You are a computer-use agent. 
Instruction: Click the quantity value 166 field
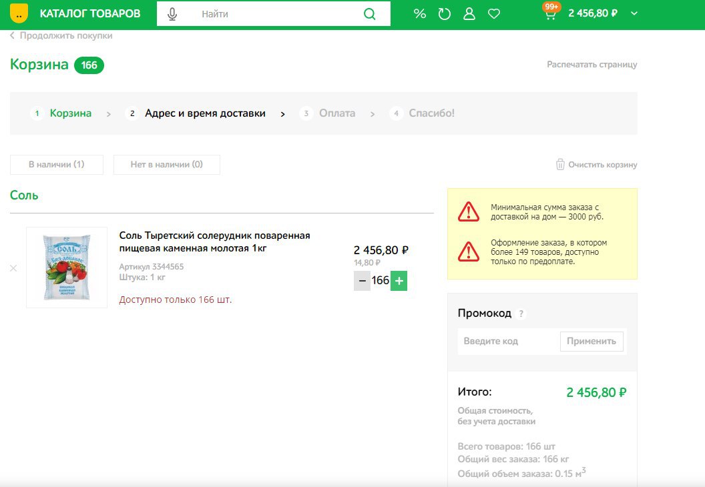click(x=381, y=281)
